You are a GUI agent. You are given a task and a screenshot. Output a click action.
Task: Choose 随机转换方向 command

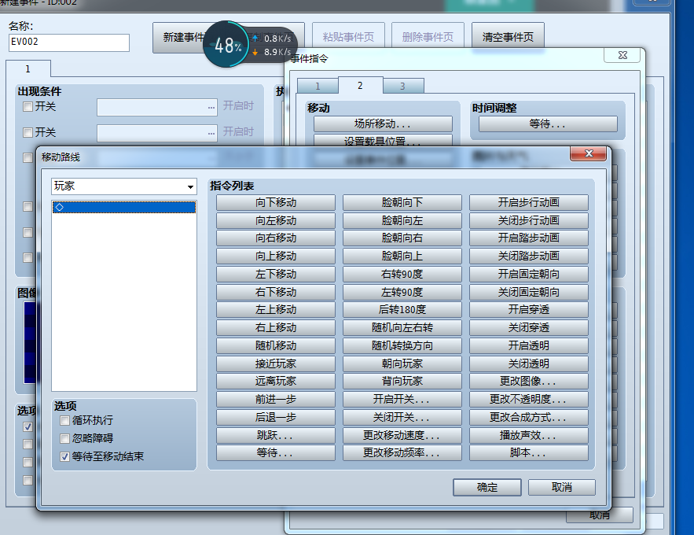(402, 345)
